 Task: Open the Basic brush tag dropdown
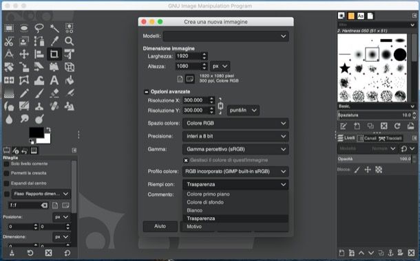tap(377, 106)
